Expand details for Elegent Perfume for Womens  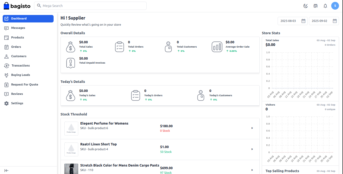tap(252, 128)
